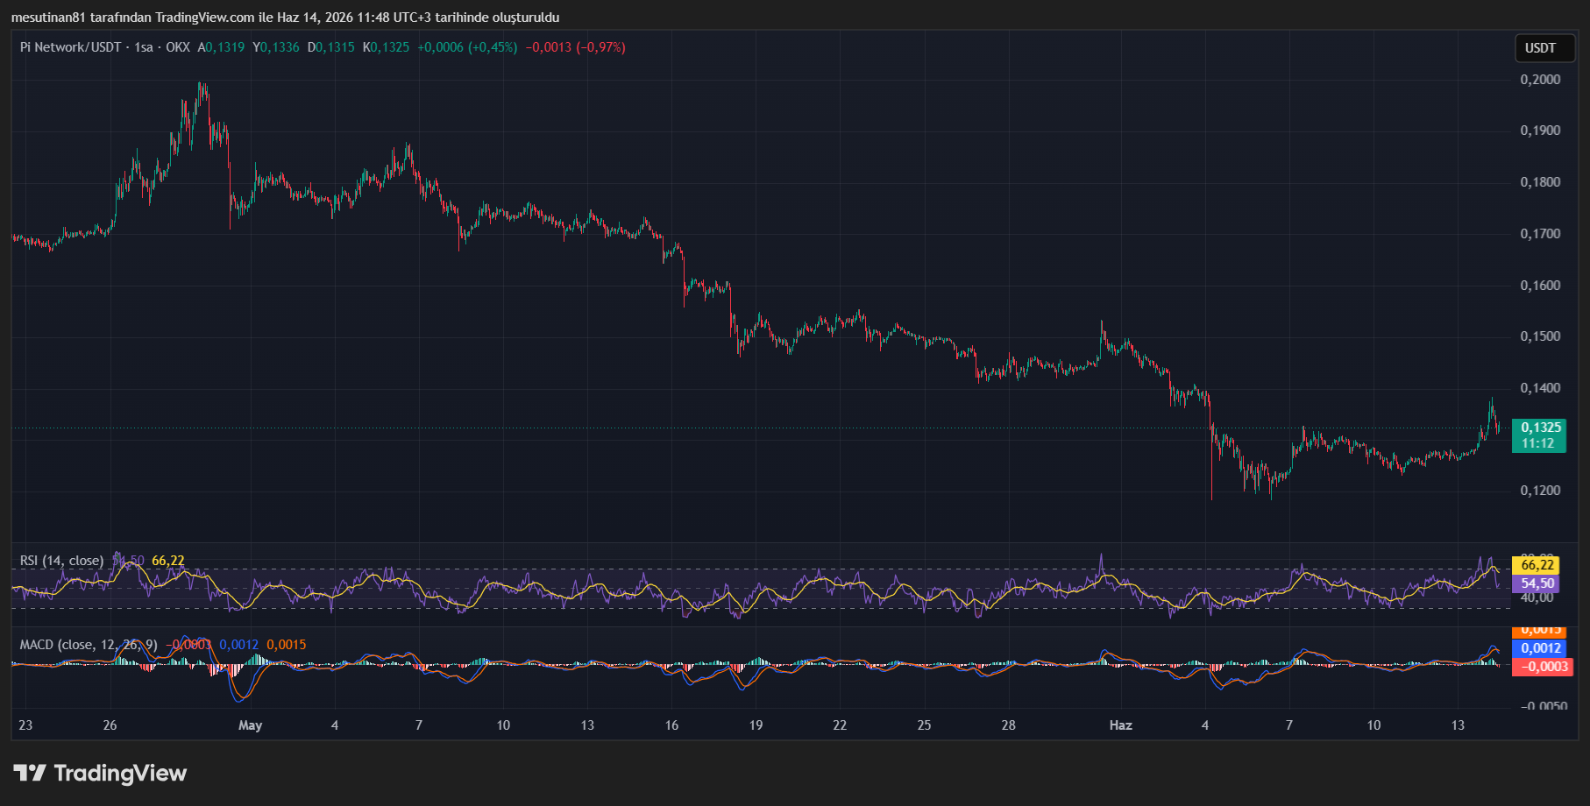
Task: Select the Pi Network/USDT symbol title
Action: coord(70,47)
